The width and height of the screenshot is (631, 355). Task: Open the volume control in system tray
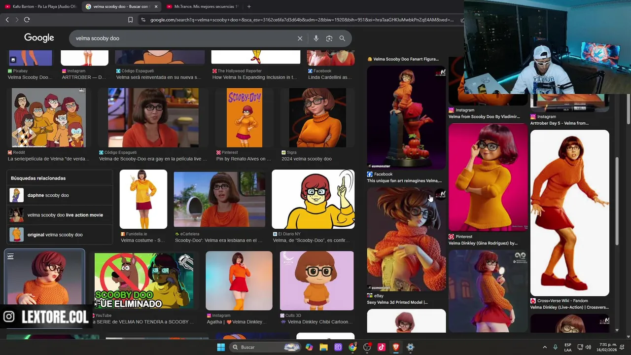coord(588,347)
